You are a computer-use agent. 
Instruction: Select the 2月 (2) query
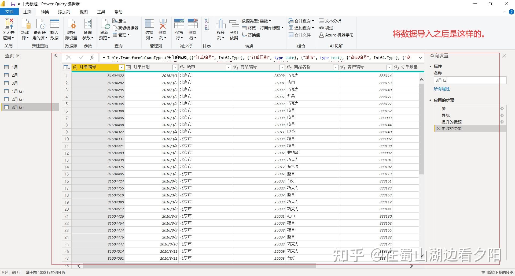(30, 99)
